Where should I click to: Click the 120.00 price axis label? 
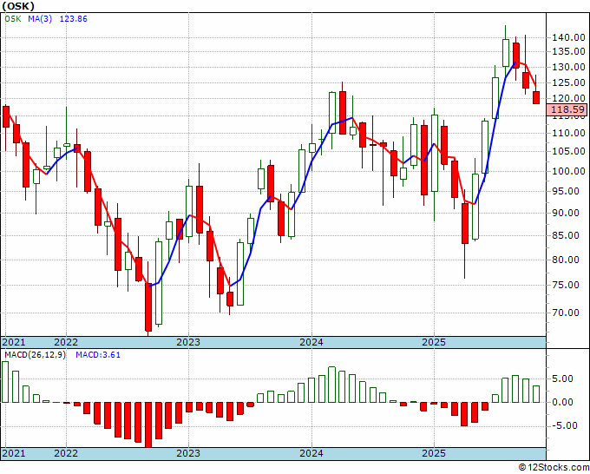click(x=568, y=98)
